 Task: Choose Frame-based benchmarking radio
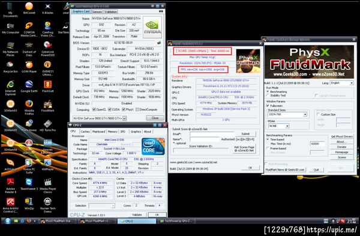tap(268, 148)
